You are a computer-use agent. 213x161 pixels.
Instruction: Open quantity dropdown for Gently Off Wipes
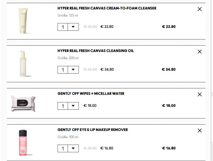pyautogui.click(x=73, y=106)
